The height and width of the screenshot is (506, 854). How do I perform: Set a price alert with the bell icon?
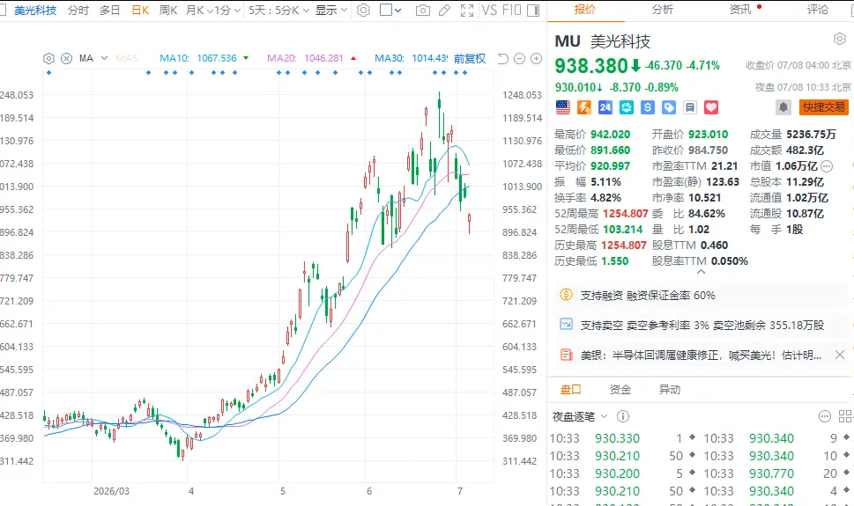click(783, 107)
